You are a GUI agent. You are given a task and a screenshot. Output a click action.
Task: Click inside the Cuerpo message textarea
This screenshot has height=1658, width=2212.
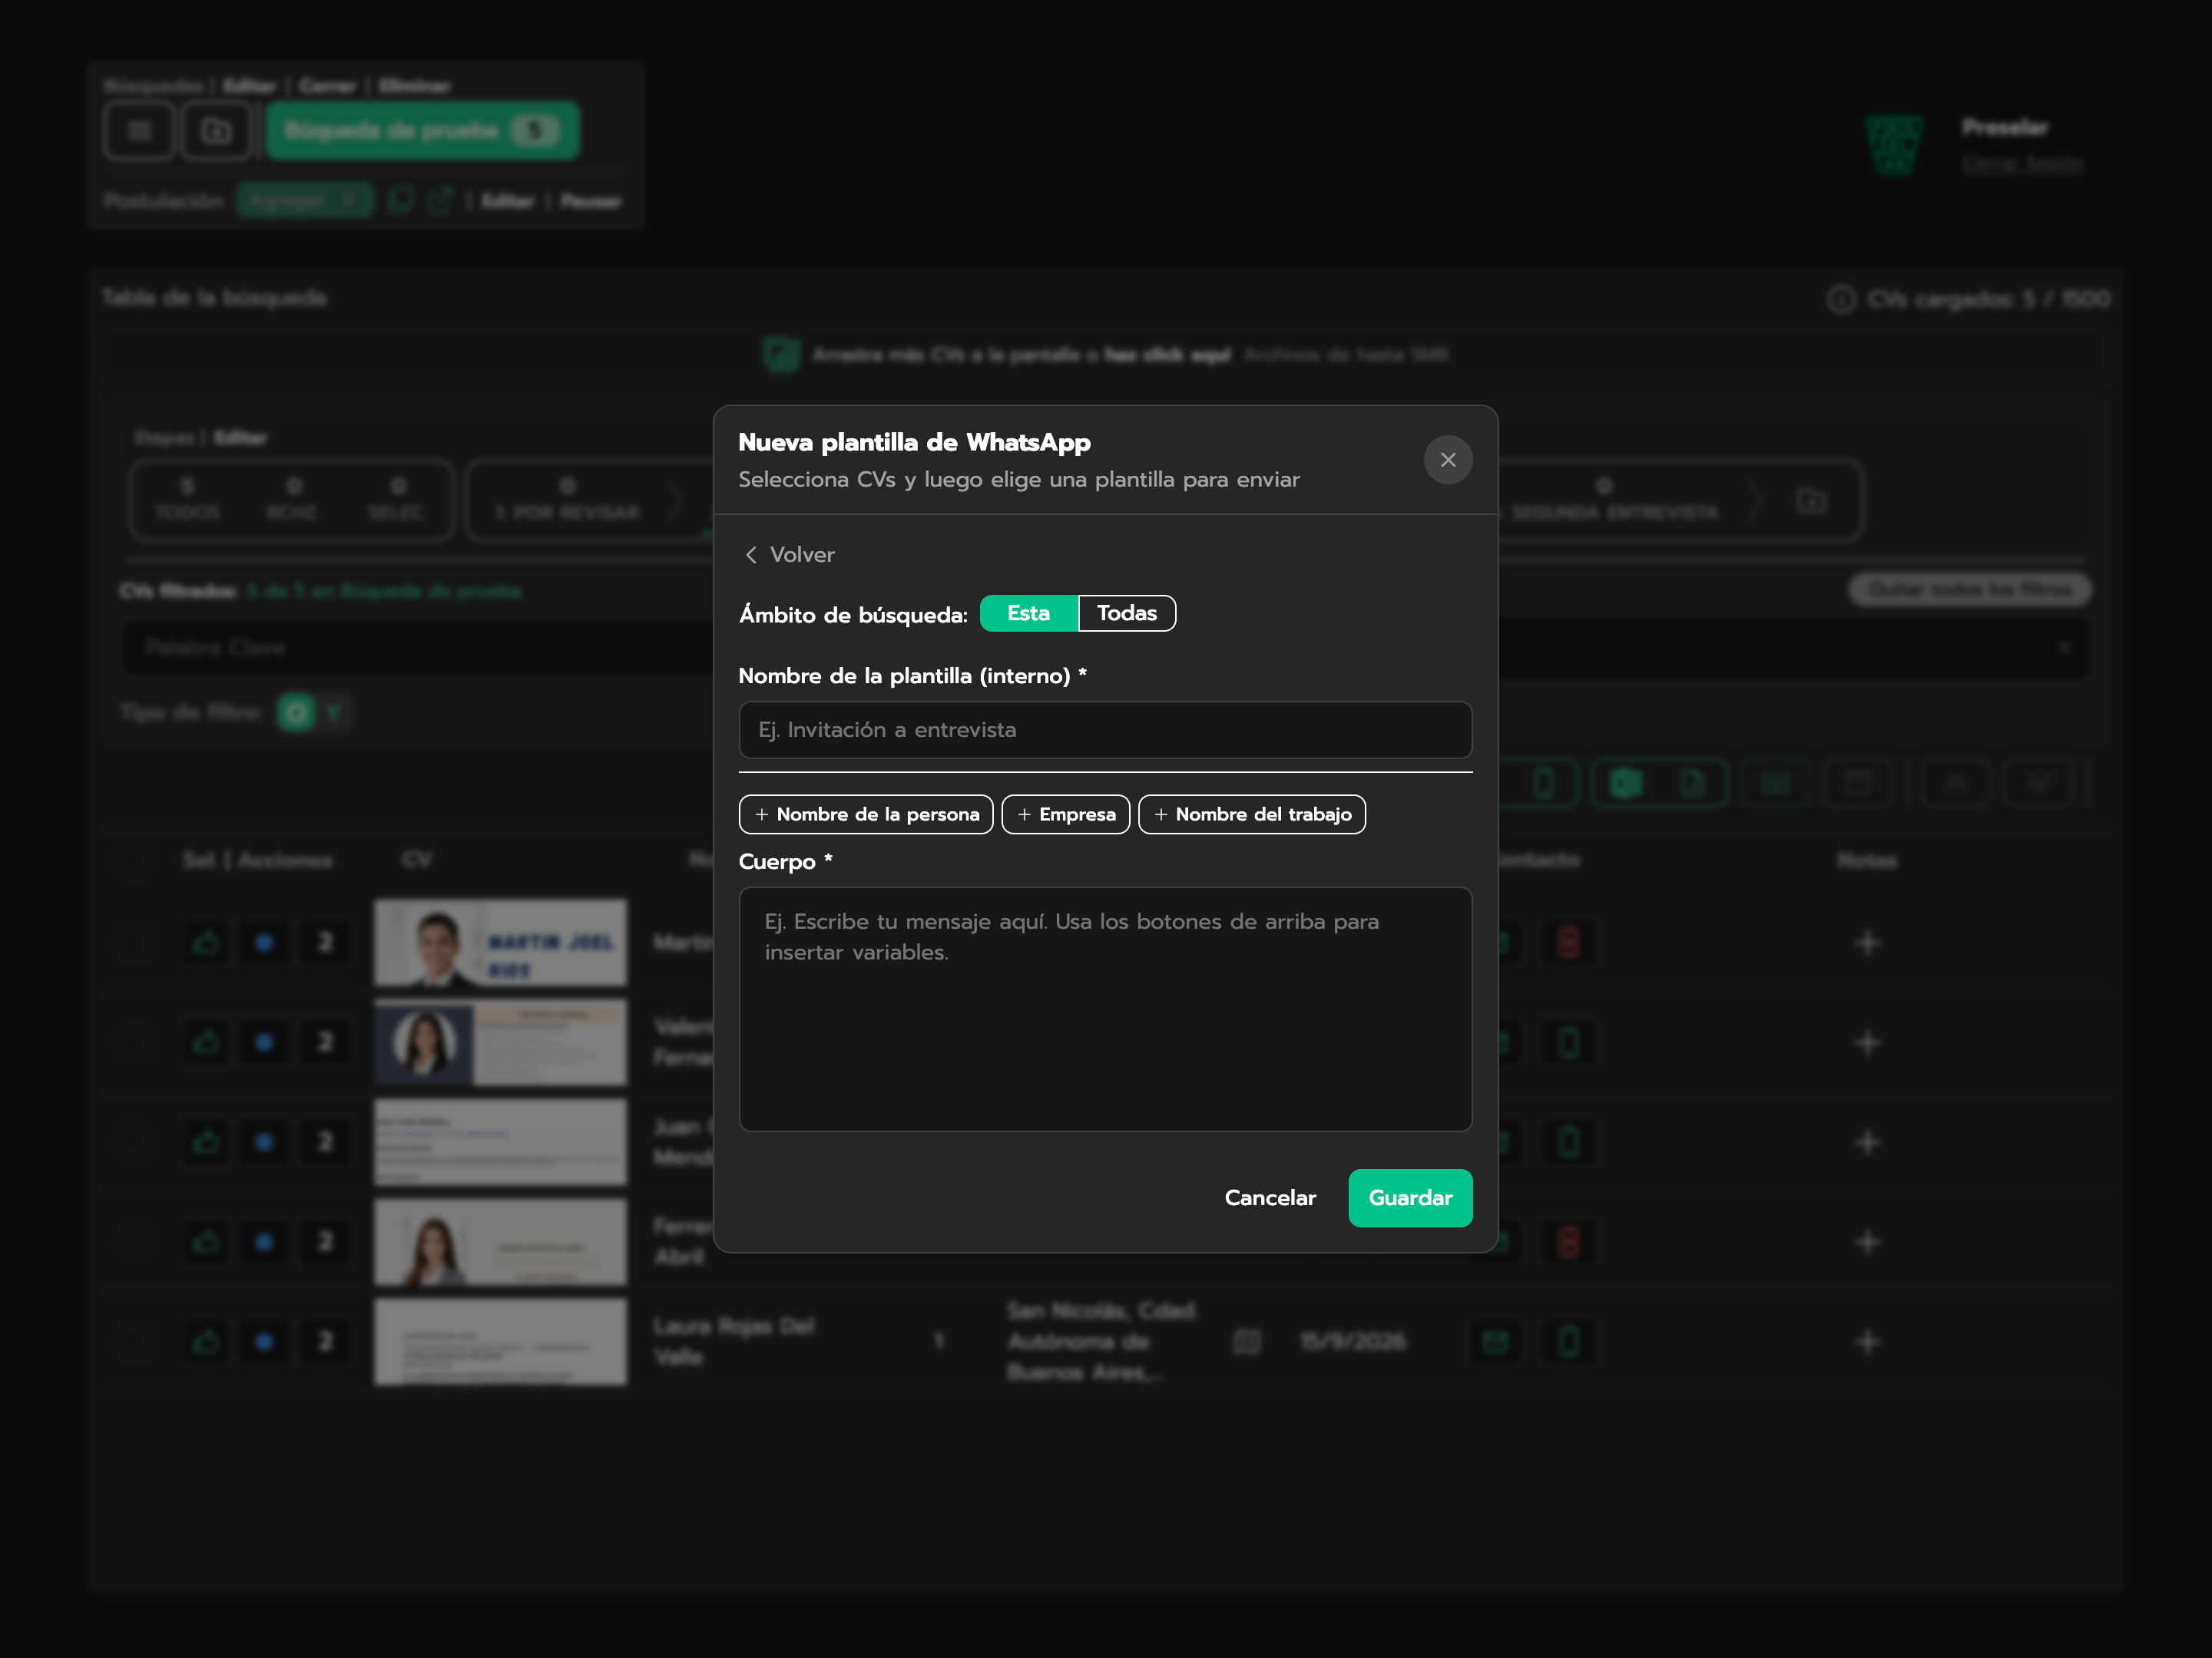1105,1009
